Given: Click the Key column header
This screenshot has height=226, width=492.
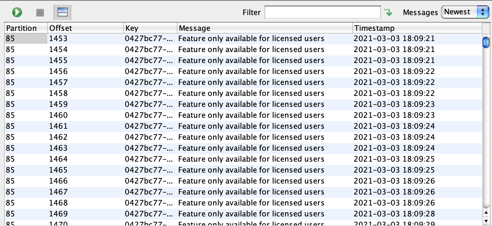Looking at the screenshot, I should 150,28.
